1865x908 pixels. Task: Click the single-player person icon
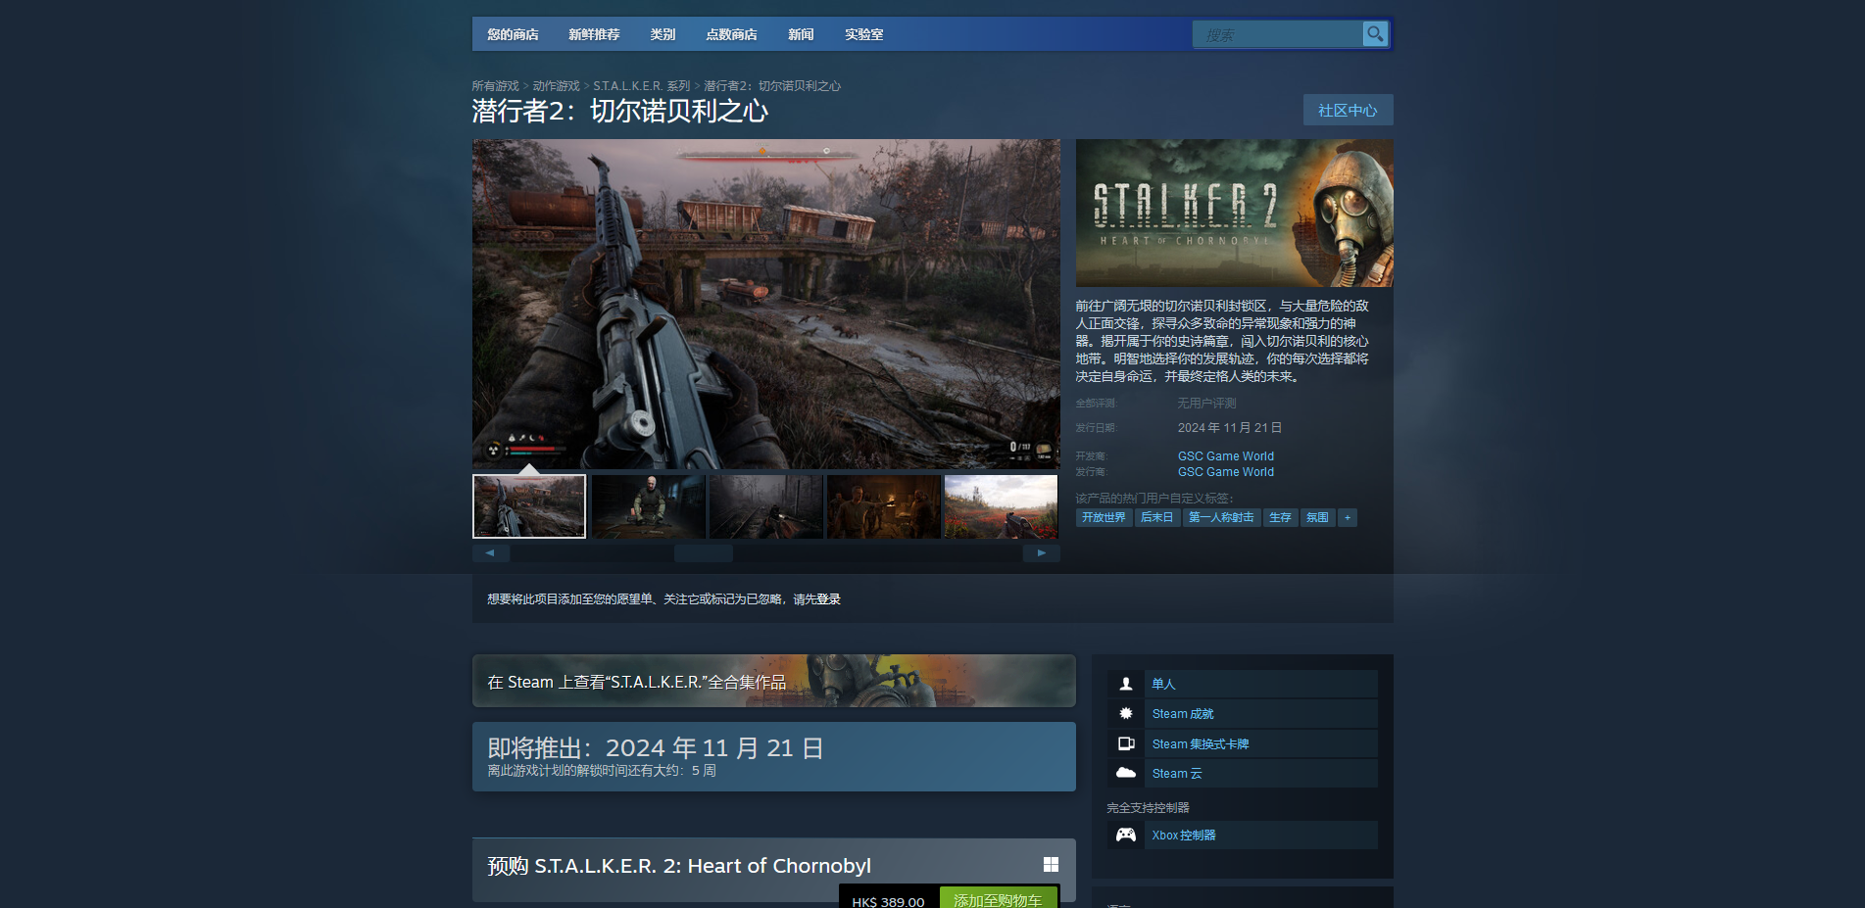(1126, 684)
